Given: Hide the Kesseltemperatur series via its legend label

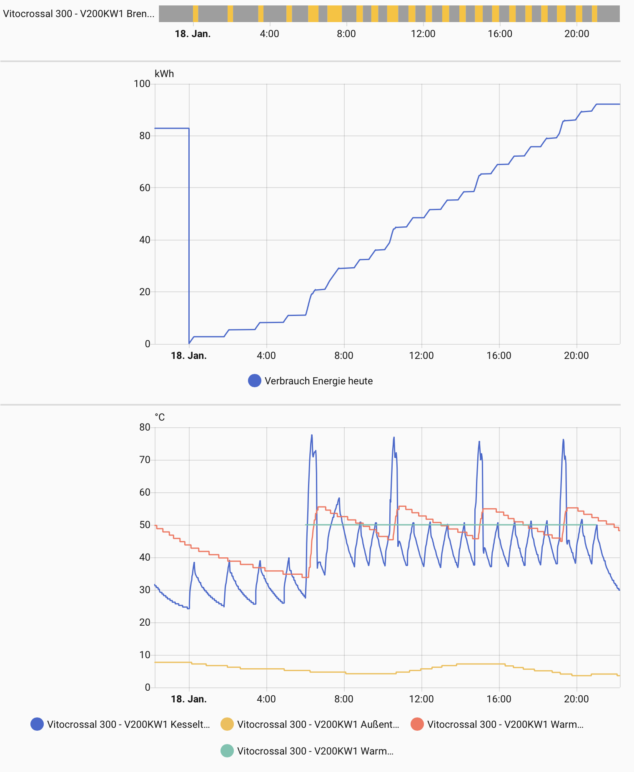Looking at the screenshot, I should (x=128, y=724).
